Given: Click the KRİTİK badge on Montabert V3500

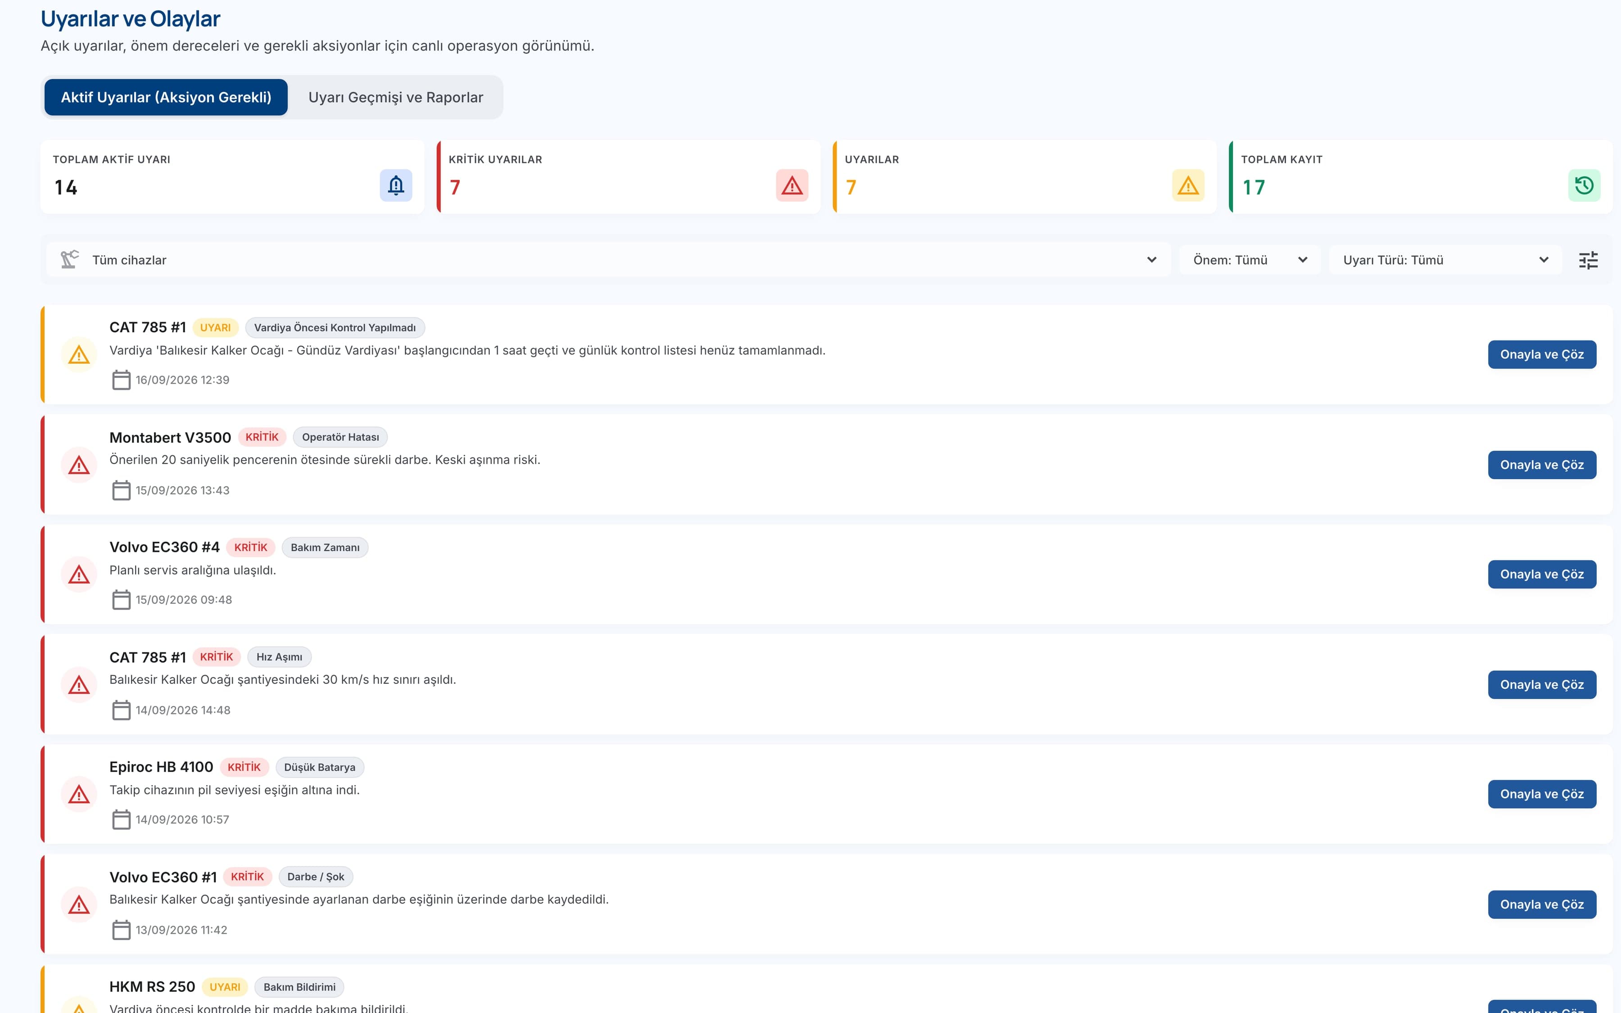Looking at the screenshot, I should [262, 437].
